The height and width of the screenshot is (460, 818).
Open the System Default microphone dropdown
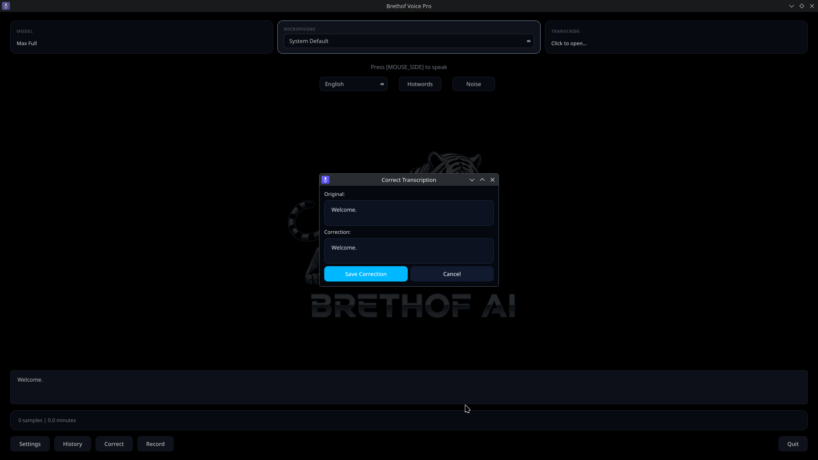click(409, 41)
